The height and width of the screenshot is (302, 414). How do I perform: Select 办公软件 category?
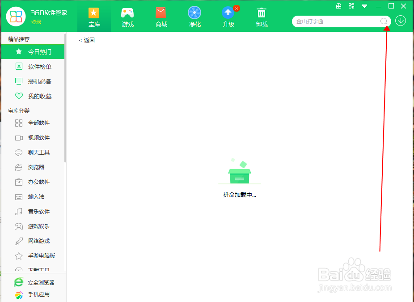(x=33, y=182)
